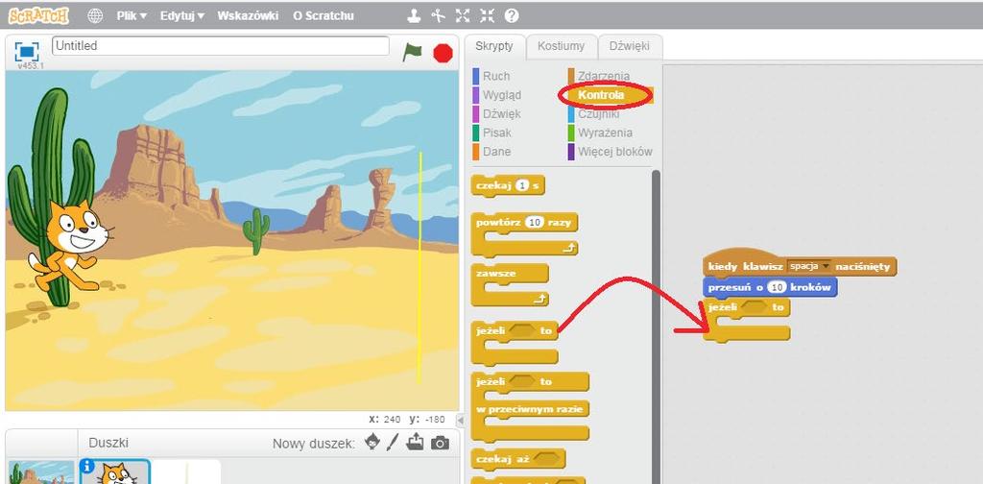Choose new sprite from library
Screen dimensions: 983x484
pos(372,443)
